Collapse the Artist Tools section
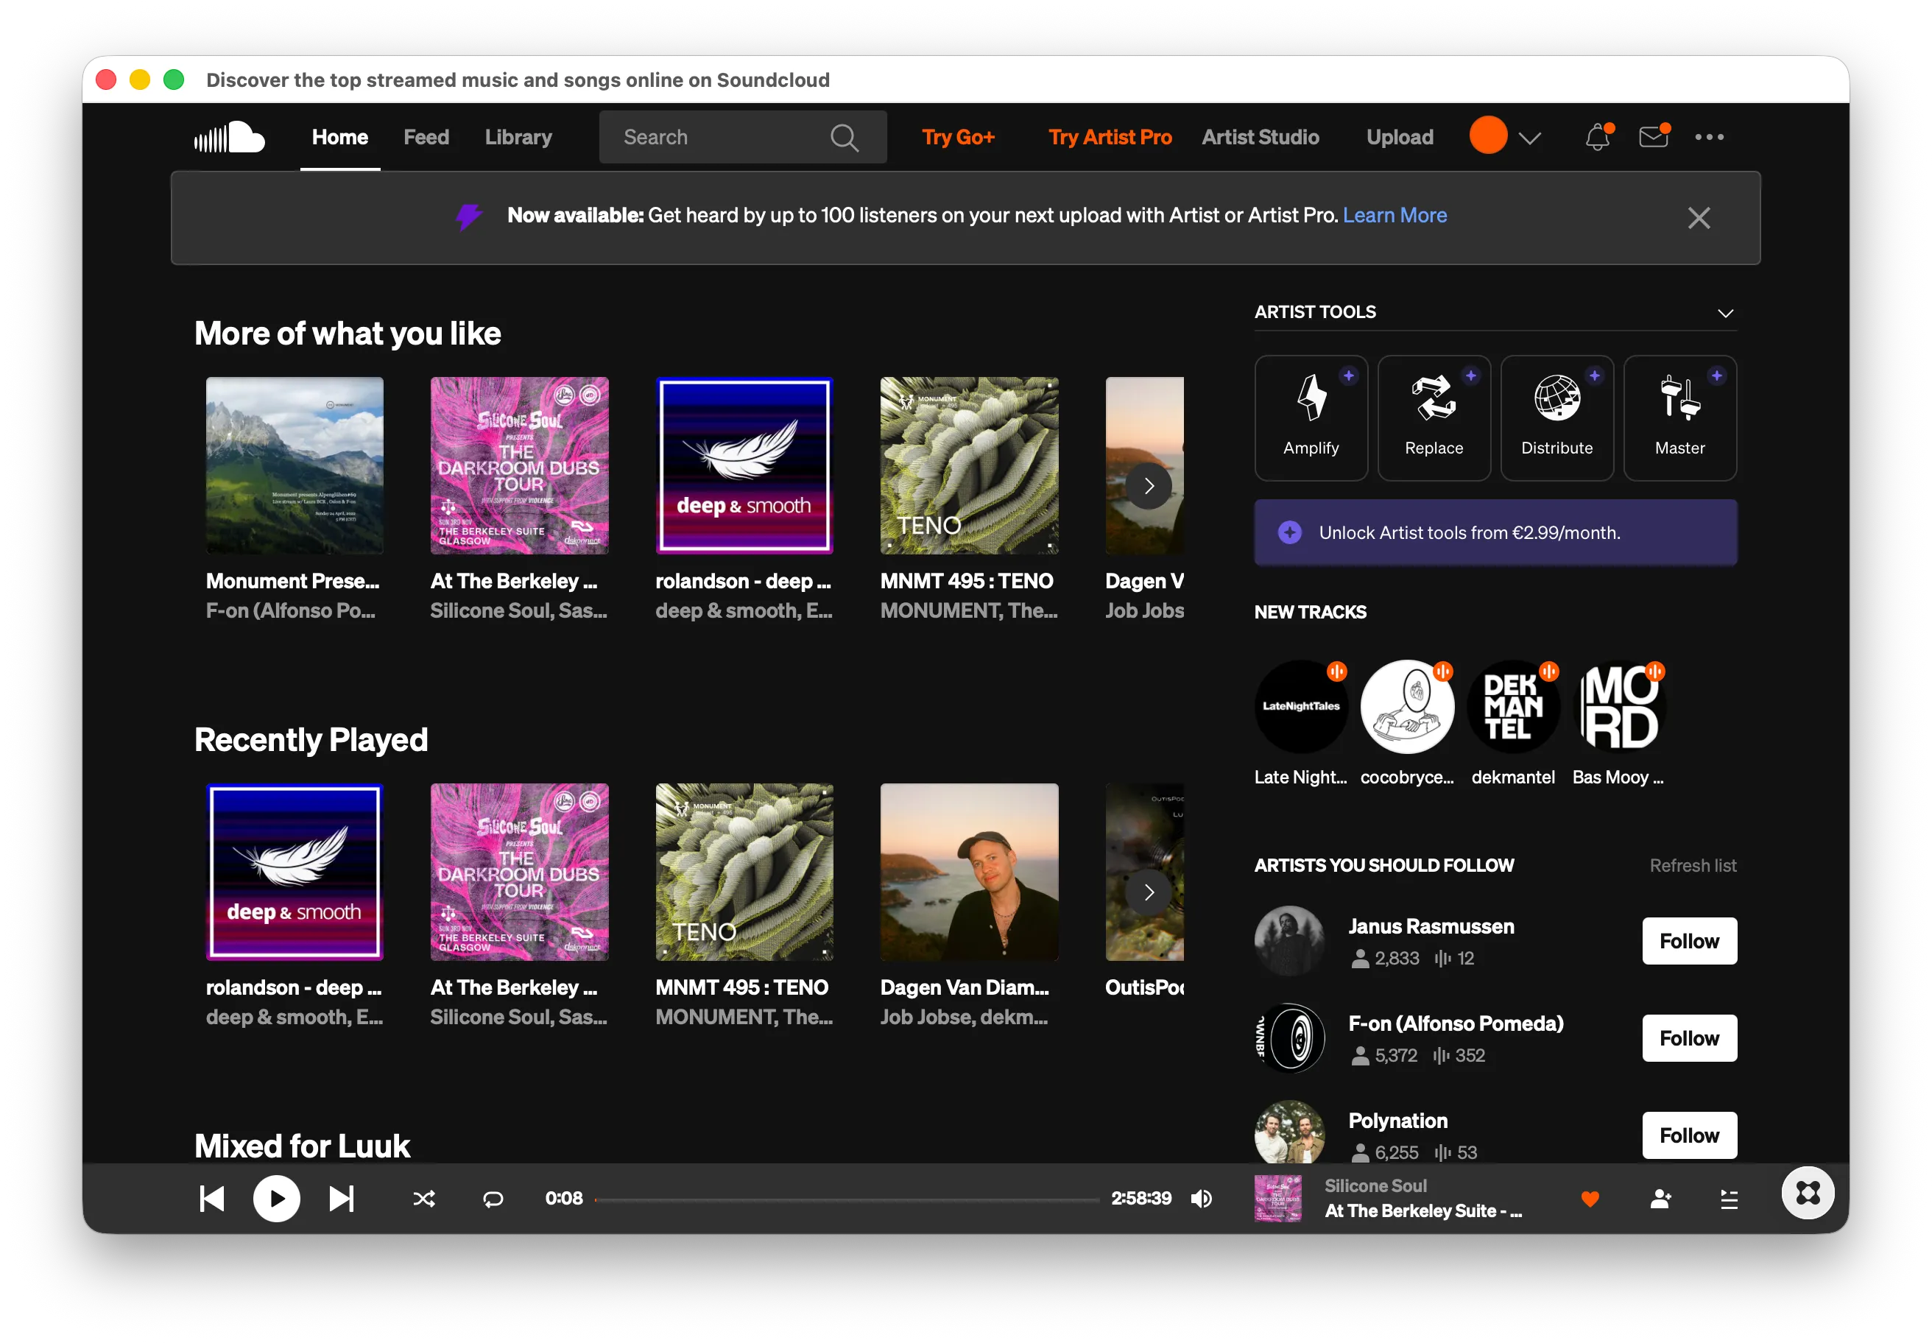Image resolution: width=1932 pixels, height=1343 pixels. tap(1725, 312)
